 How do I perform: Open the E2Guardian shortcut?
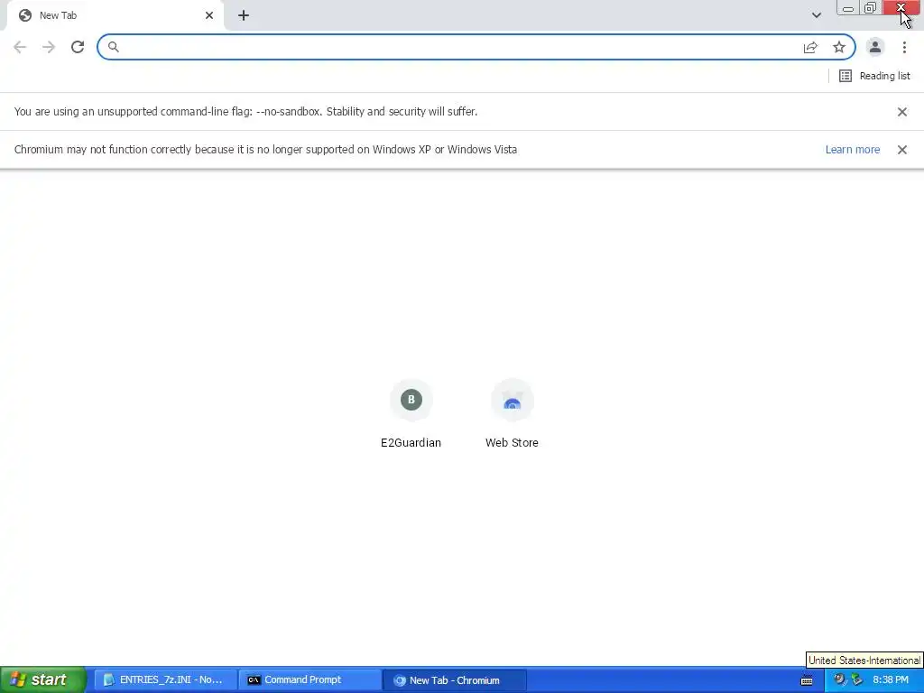tap(411, 414)
